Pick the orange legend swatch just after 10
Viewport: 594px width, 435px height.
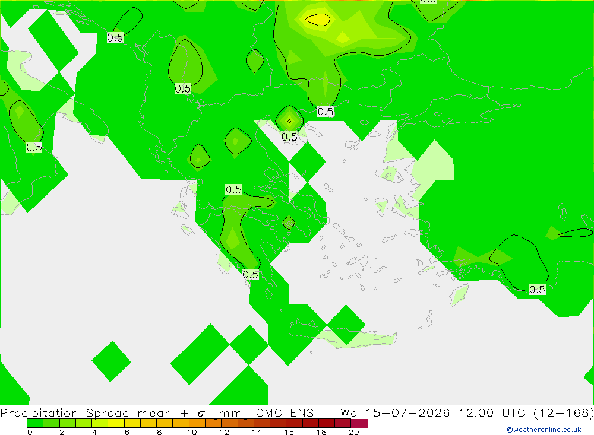197,423
